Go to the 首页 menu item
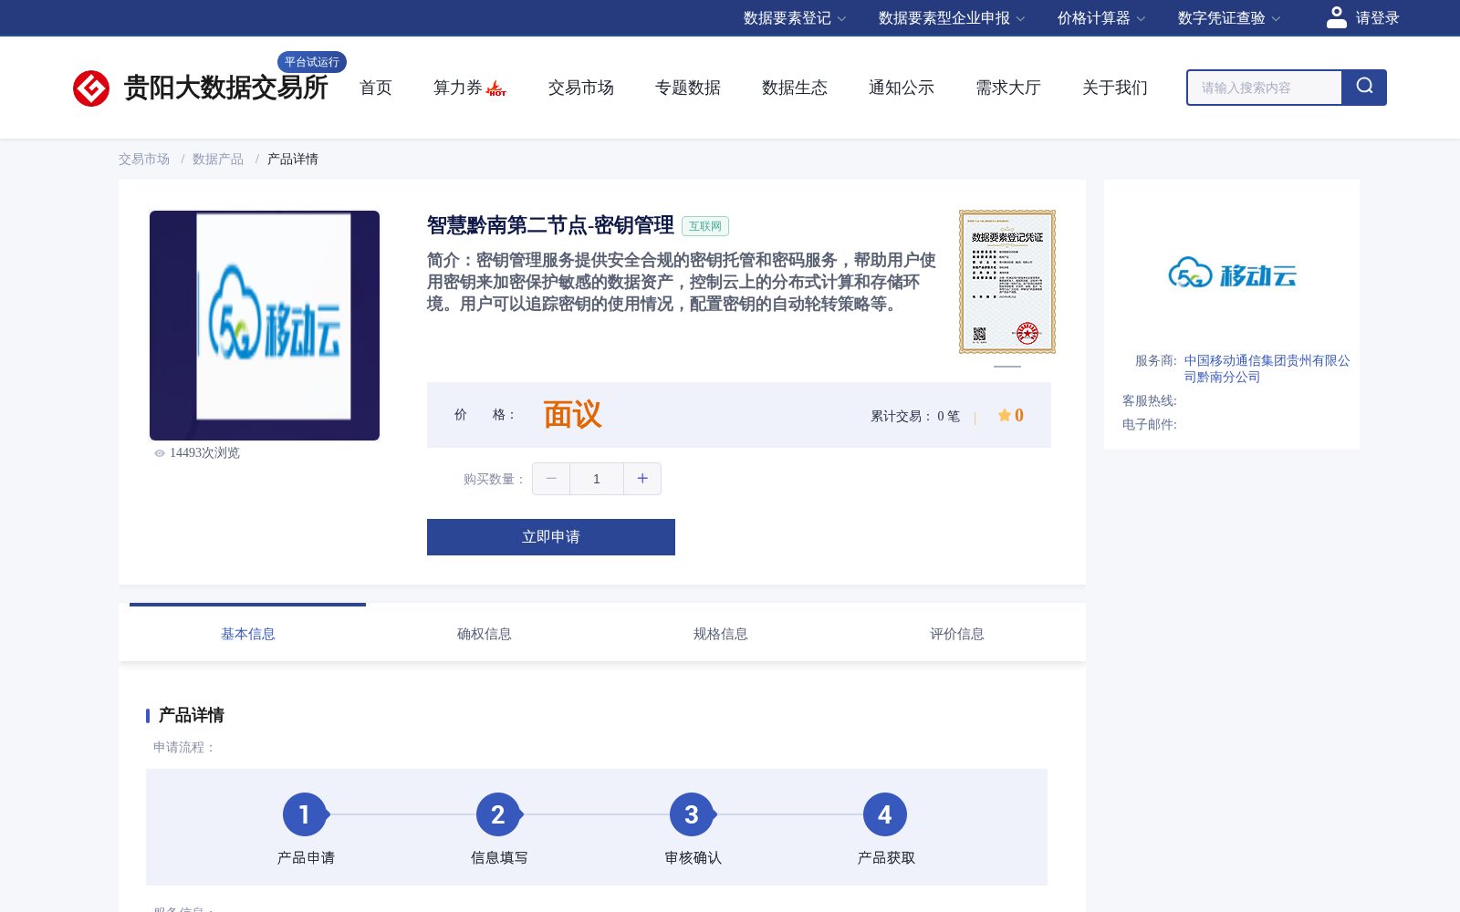Viewport: 1460px width, 912px height. pos(376,88)
